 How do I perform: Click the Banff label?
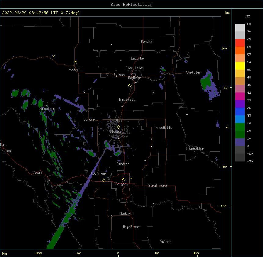38,173
